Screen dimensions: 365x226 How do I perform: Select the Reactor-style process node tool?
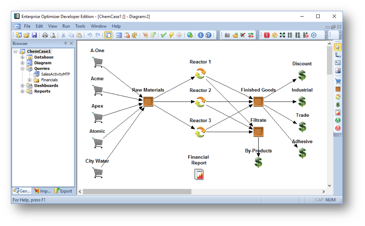337,96
